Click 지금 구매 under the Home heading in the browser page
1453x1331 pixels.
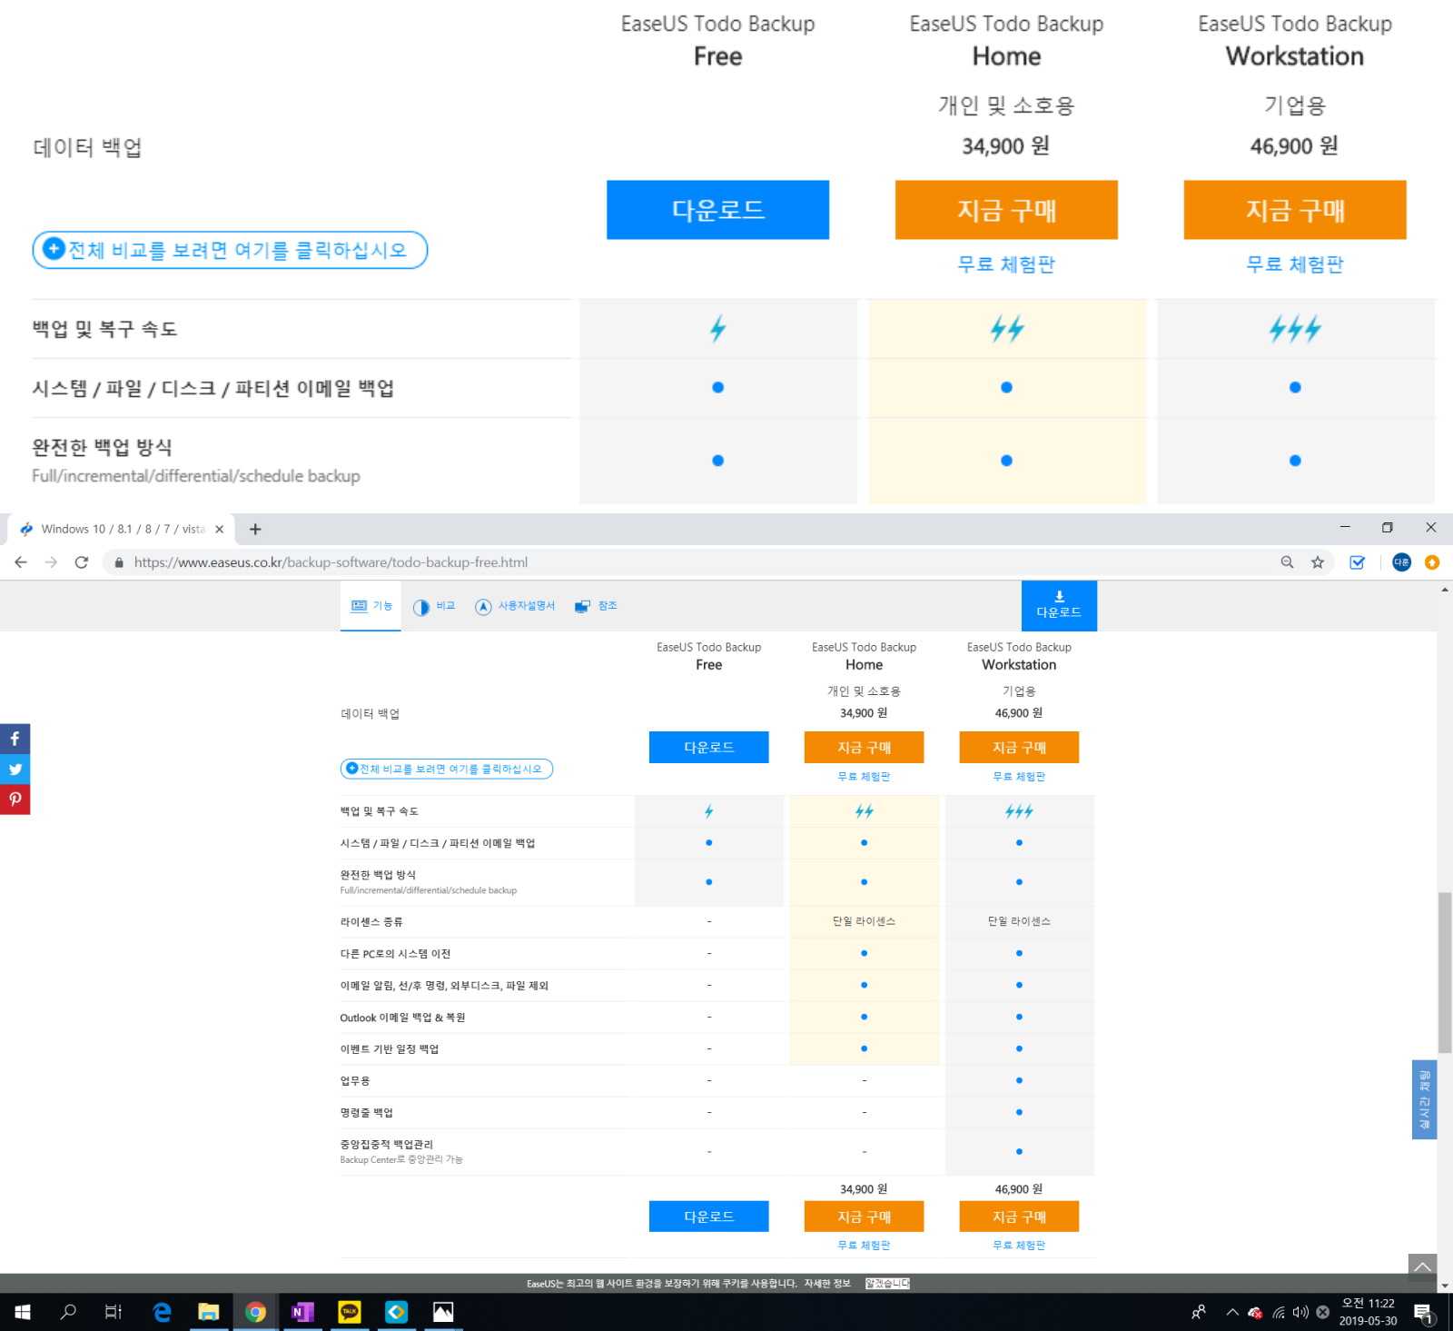coord(865,748)
